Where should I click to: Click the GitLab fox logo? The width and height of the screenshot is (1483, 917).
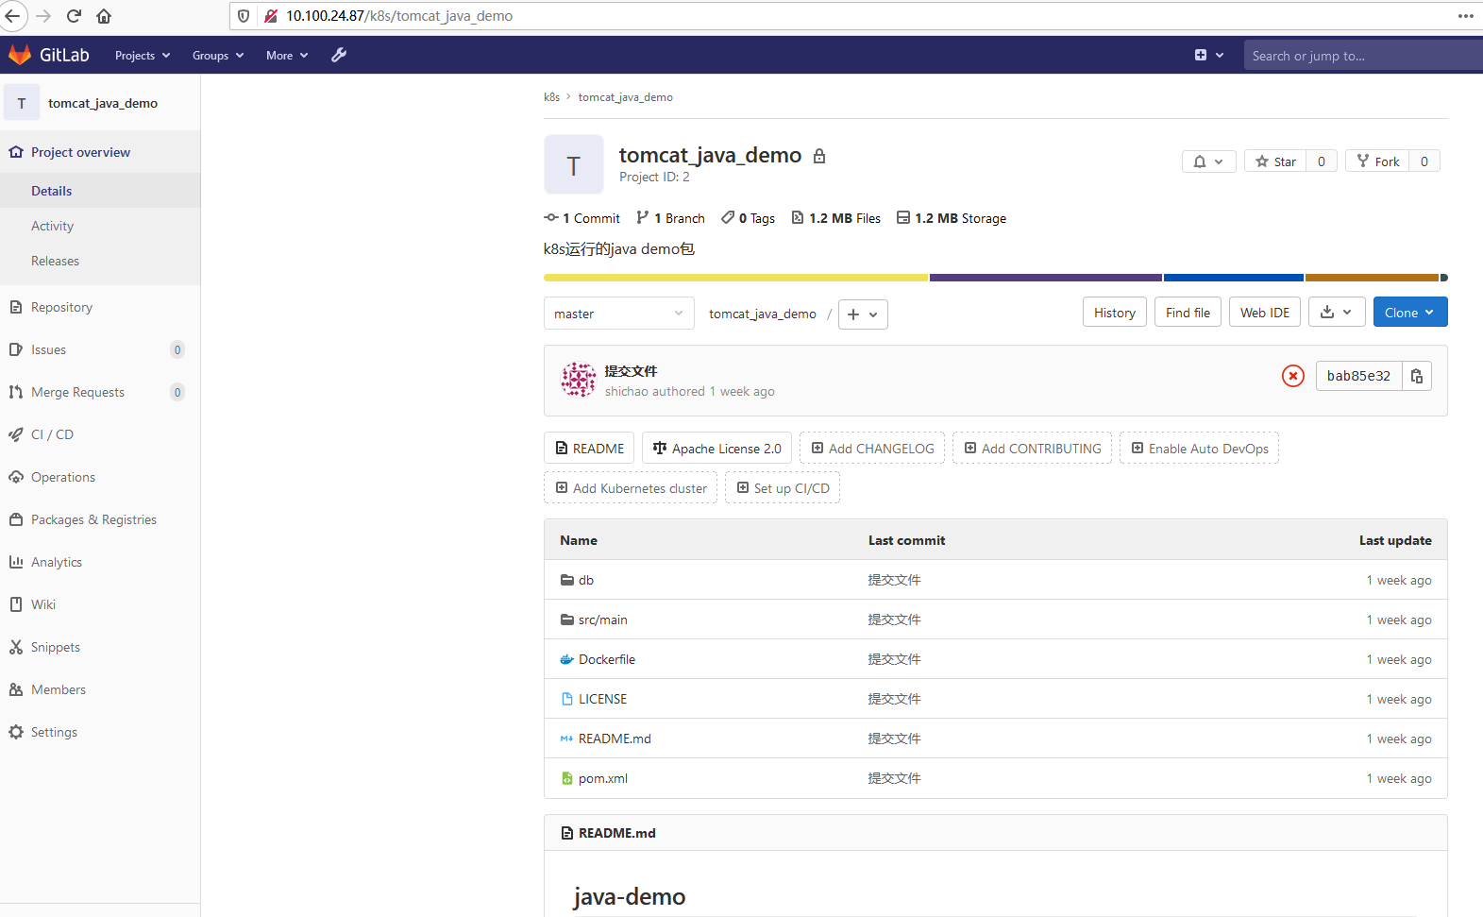point(20,55)
